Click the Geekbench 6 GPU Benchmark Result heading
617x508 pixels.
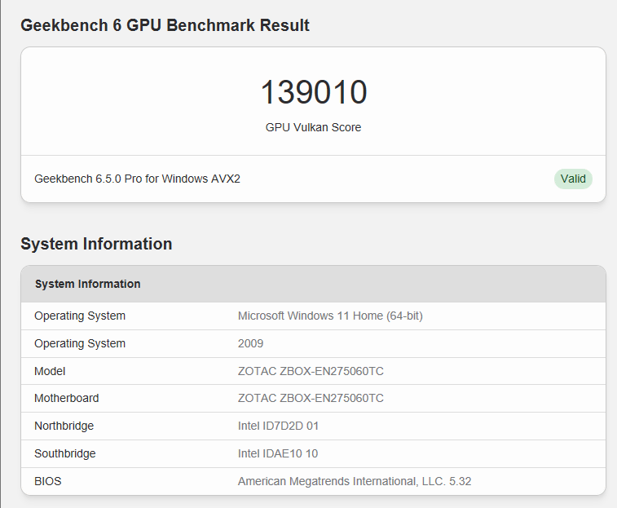point(165,25)
